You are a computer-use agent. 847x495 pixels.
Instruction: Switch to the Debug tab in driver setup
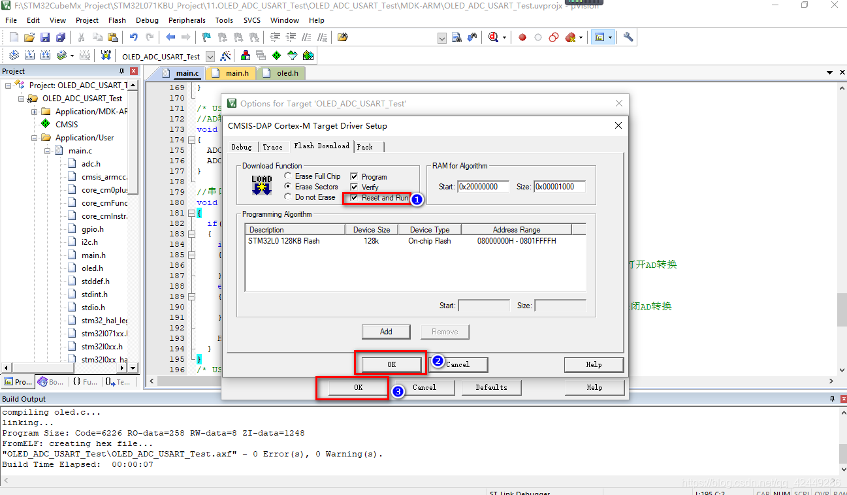[x=242, y=147]
